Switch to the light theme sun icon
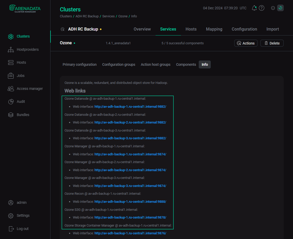The height and width of the screenshot is (239, 293). (273, 8)
